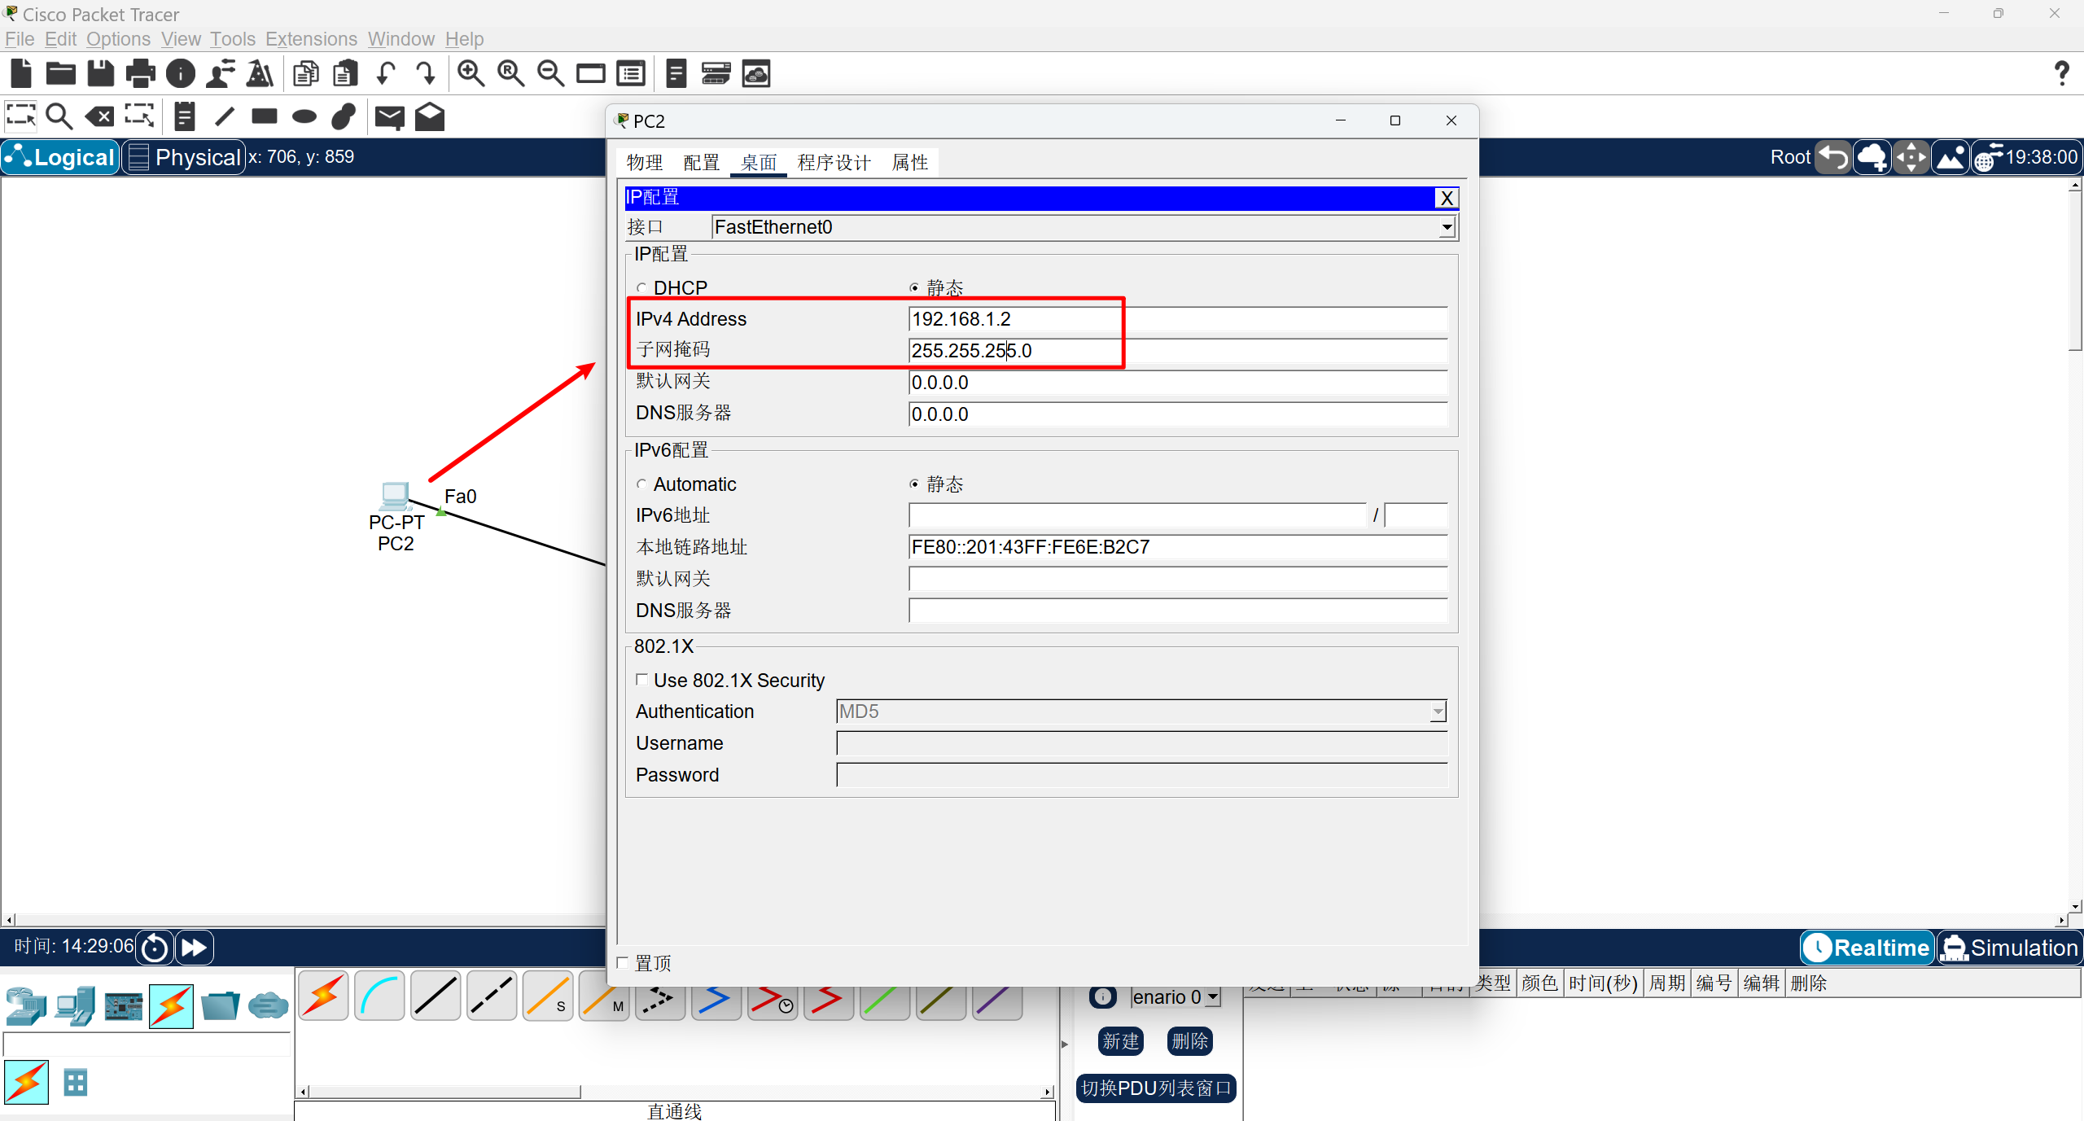Add a complex PDU with the open envelope
2084x1121 pixels.
click(x=430, y=116)
